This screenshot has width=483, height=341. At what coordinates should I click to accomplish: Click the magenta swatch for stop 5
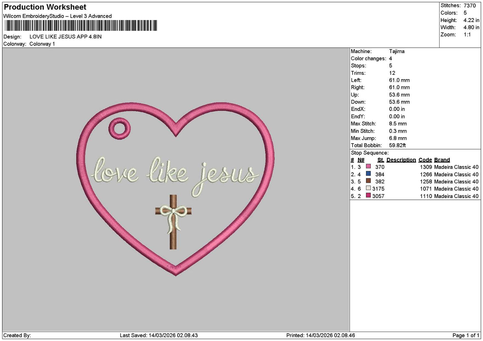[368, 195]
